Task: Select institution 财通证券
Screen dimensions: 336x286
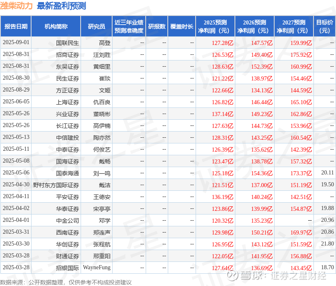Action: tap(68, 256)
